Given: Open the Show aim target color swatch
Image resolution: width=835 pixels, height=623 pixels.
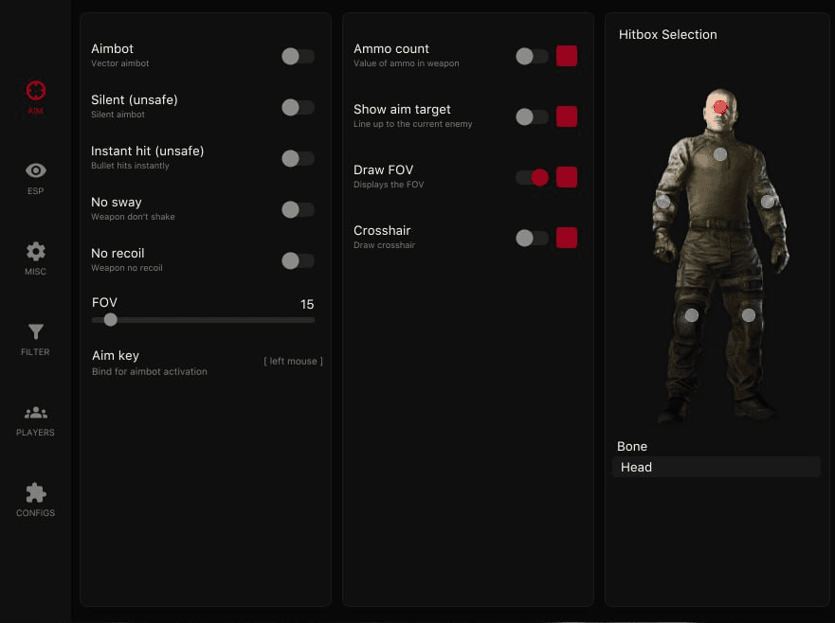Looking at the screenshot, I should tap(567, 116).
